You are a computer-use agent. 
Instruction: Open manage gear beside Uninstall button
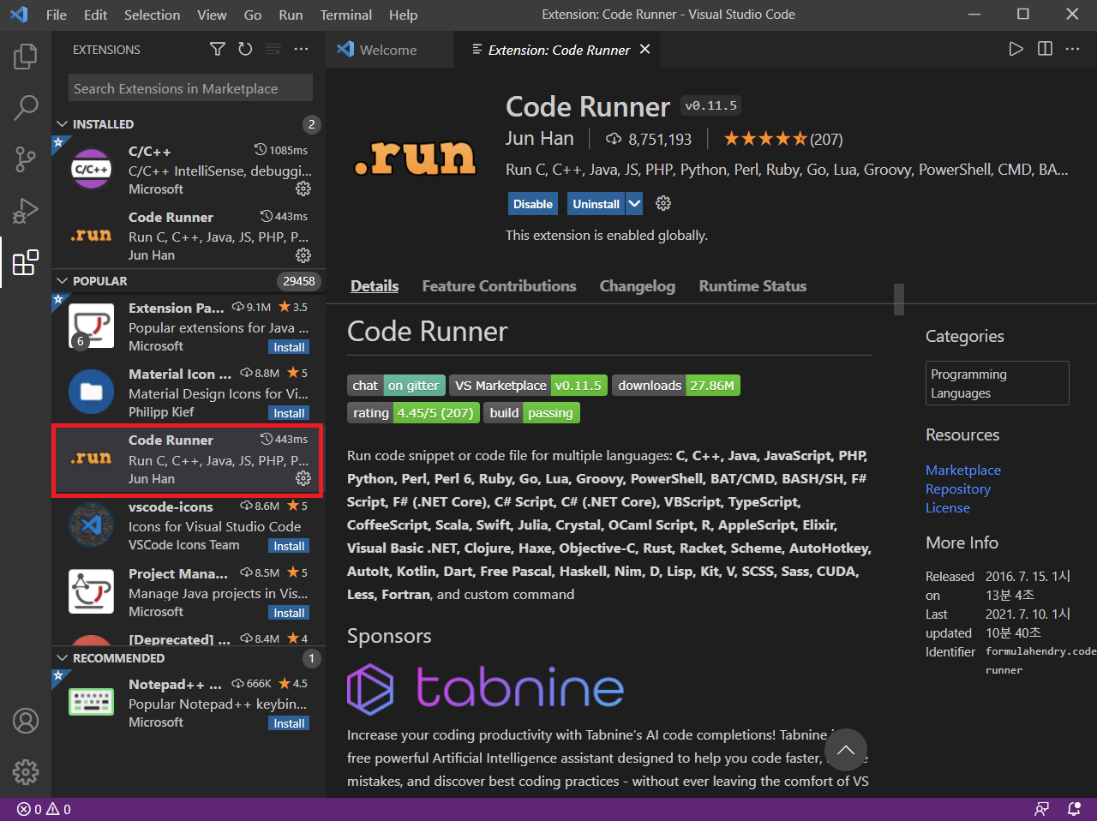click(x=663, y=203)
